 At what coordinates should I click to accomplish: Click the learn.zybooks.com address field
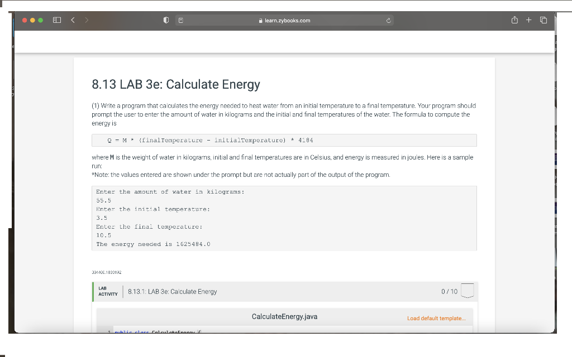[286, 20]
